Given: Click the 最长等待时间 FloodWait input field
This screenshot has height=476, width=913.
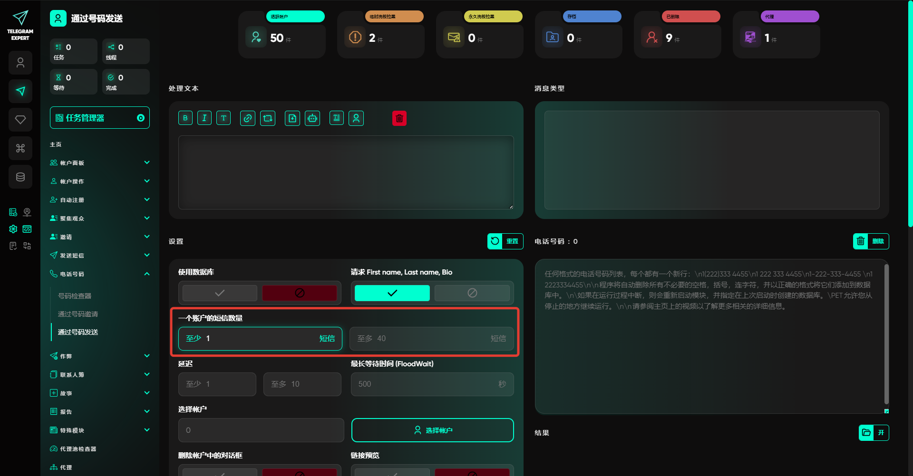Looking at the screenshot, I should pyautogui.click(x=423, y=384).
